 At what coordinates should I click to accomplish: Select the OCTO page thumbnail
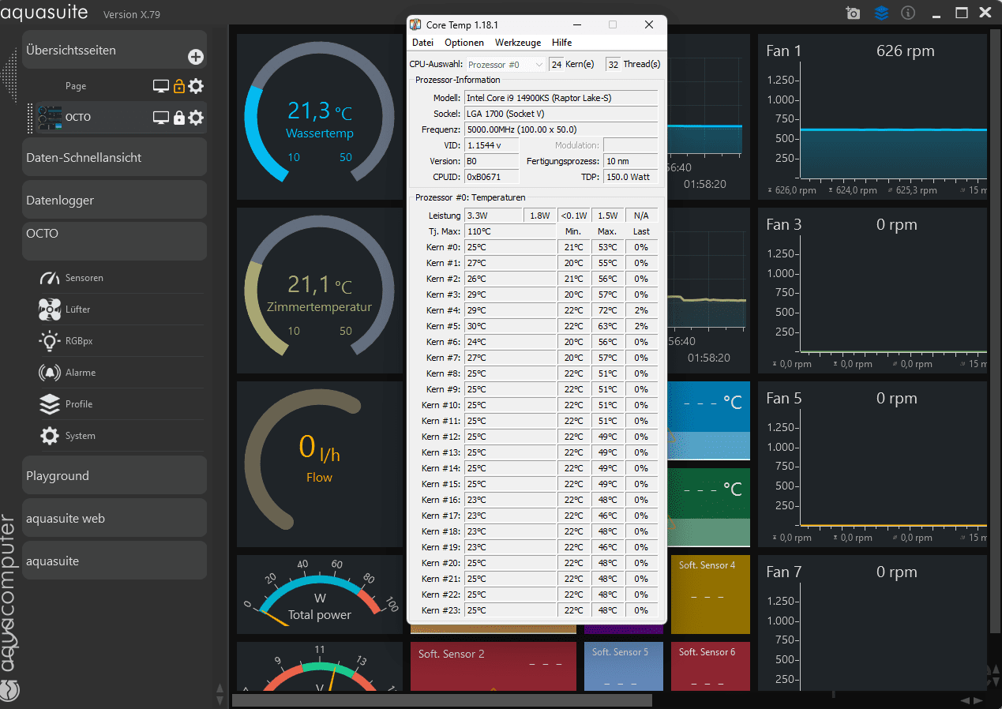[50, 118]
